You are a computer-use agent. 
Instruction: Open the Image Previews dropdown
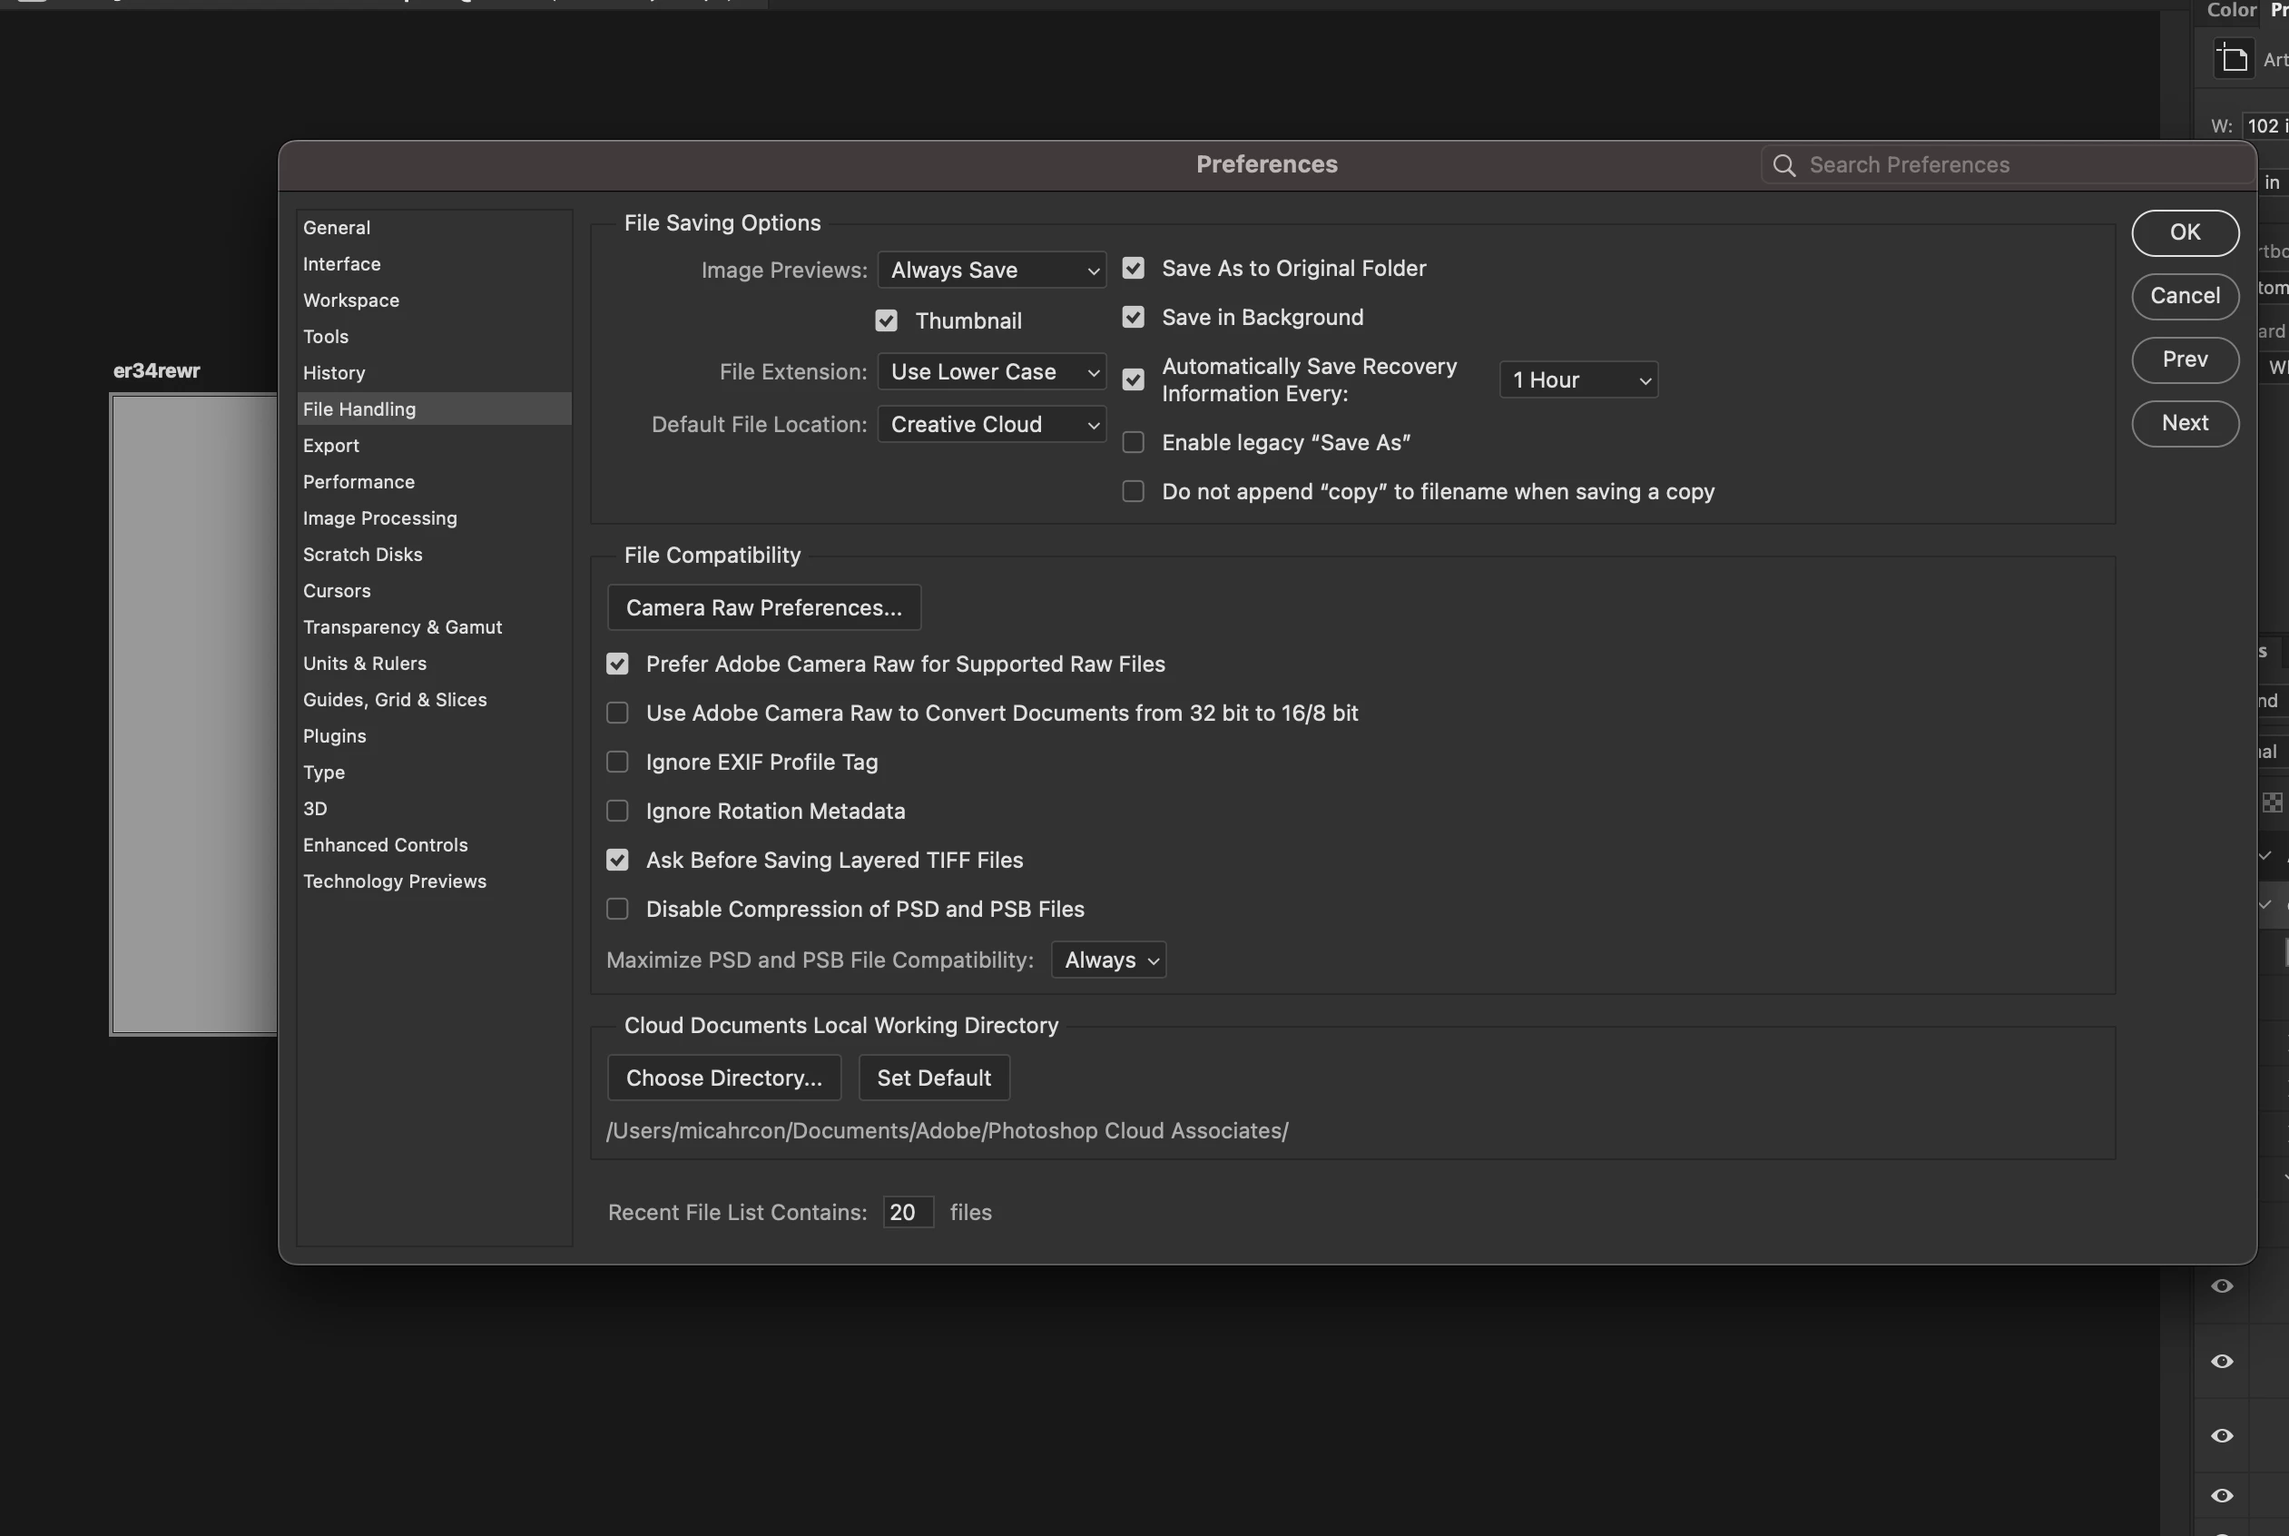pyautogui.click(x=991, y=271)
